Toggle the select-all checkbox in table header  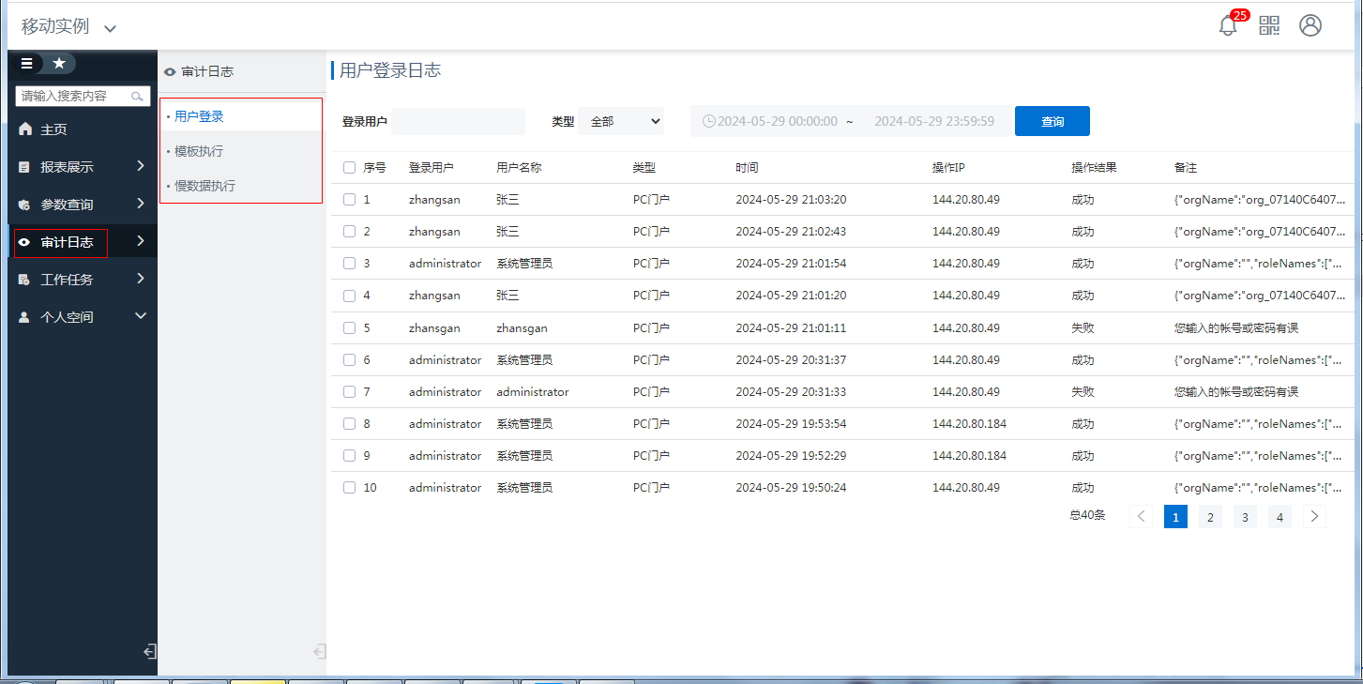[349, 168]
